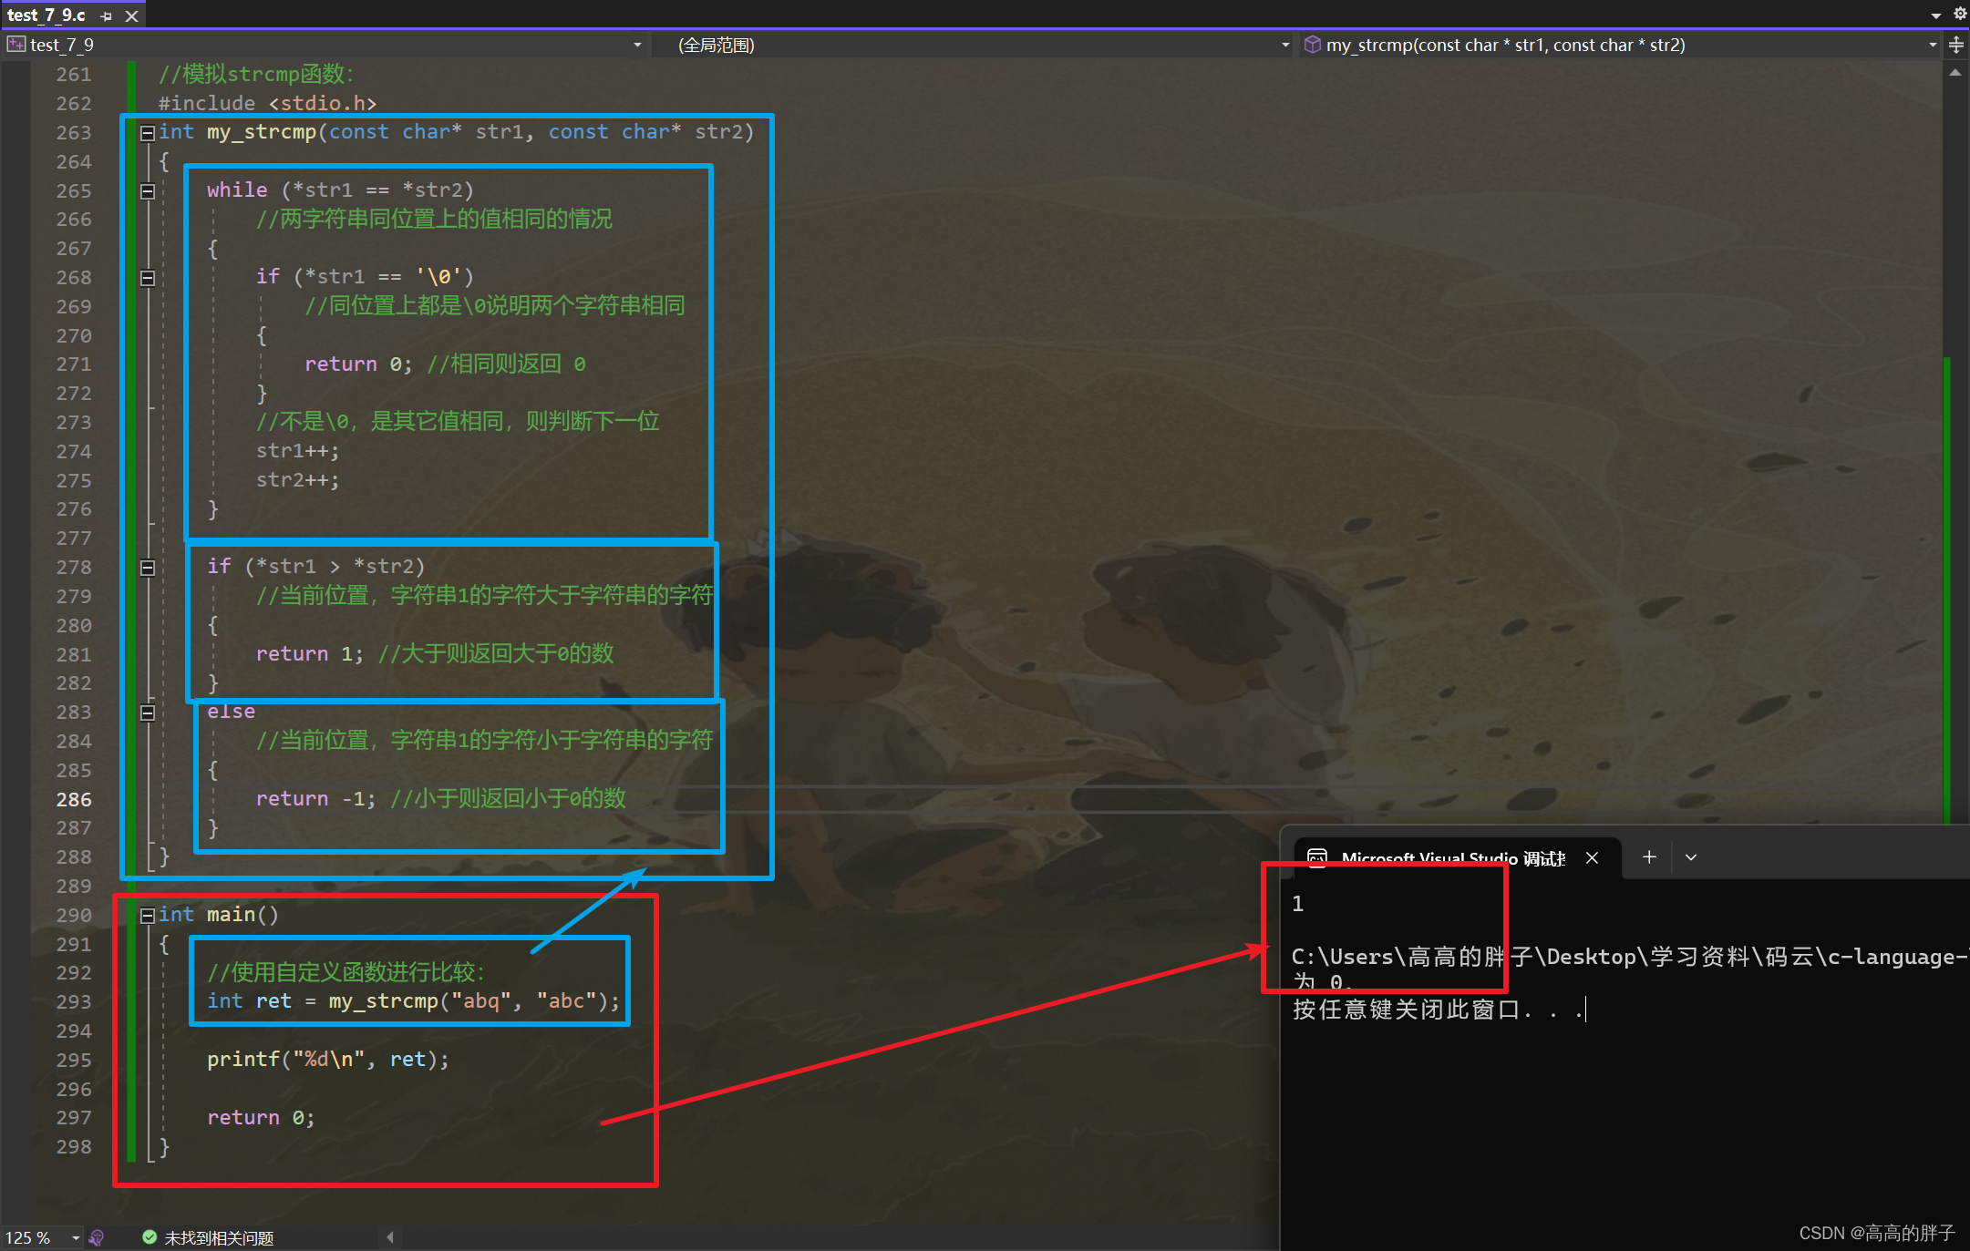Click the no issues found checkmark icon
The height and width of the screenshot is (1251, 1970).
tap(150, 1237)
